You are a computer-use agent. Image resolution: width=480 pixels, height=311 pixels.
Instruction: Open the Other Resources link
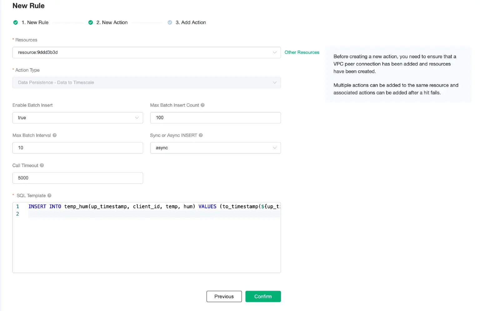pos(302,52)
